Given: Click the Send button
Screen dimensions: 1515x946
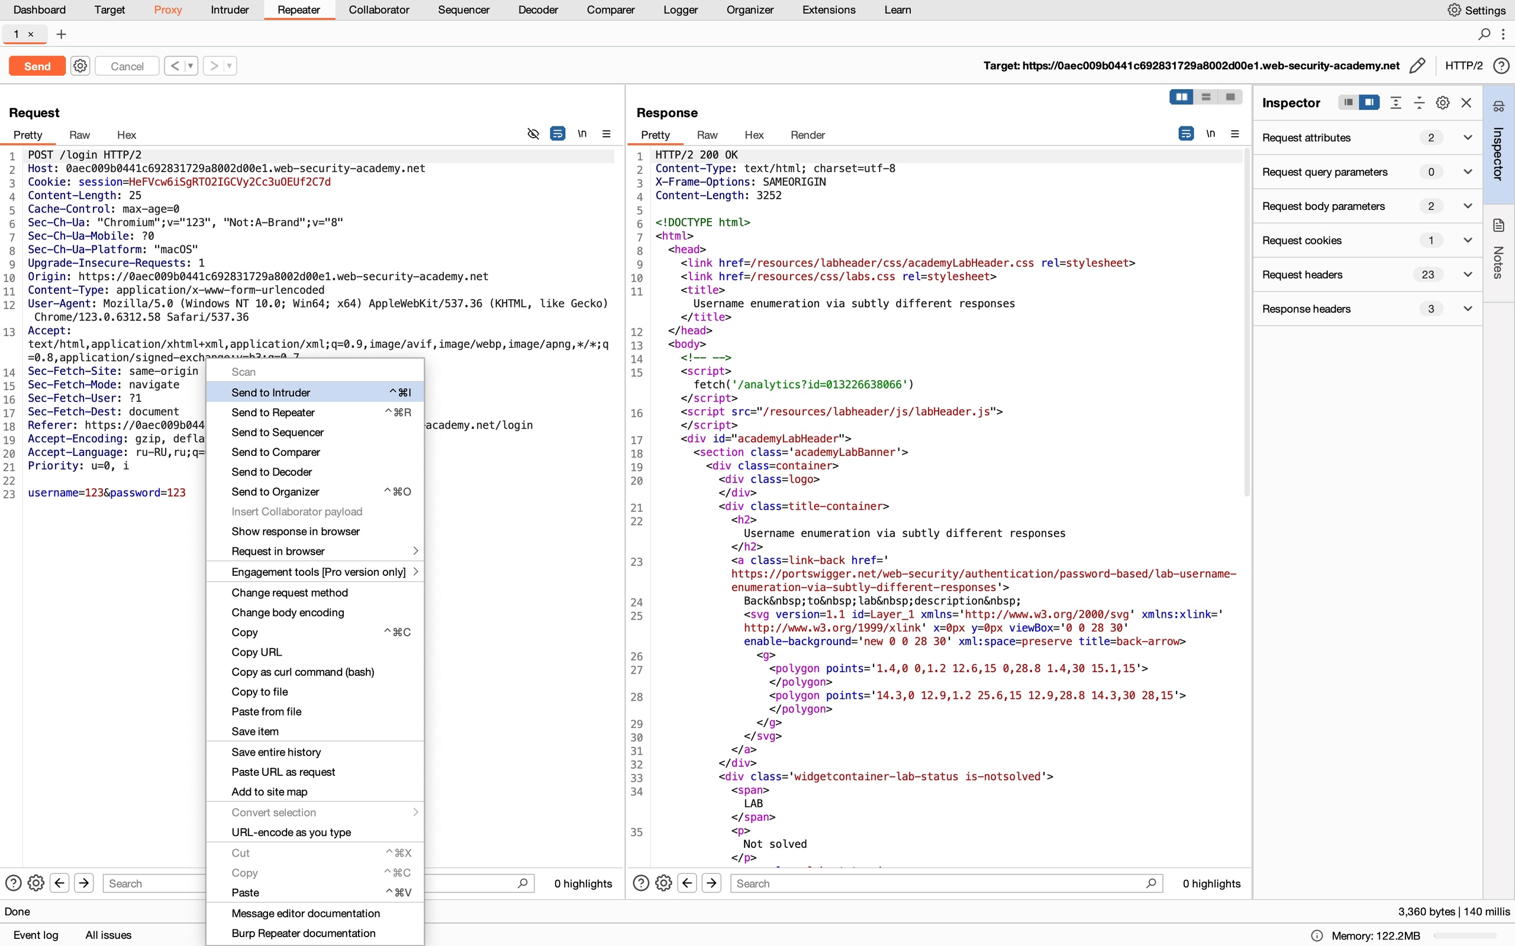Looking at the screenshot, I should coord(37,66).
